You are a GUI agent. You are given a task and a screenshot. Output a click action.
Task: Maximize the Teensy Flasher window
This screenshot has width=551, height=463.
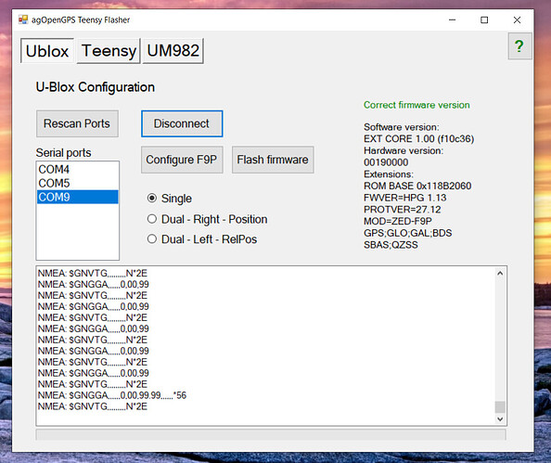(x=484, y=20)
